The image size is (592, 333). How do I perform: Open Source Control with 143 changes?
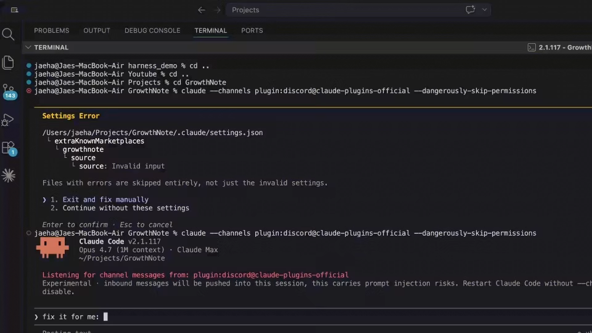(9, 92)
